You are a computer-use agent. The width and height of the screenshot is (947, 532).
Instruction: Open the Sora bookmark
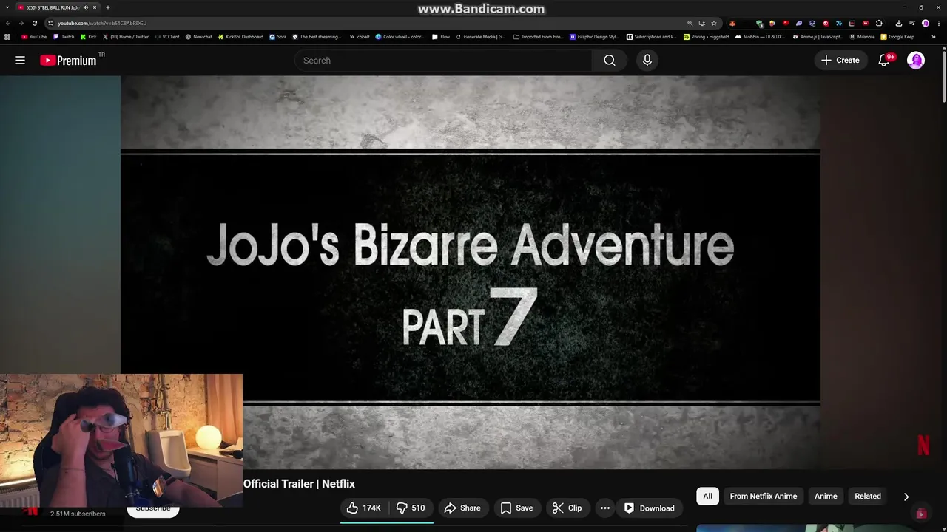pos(277,36)
